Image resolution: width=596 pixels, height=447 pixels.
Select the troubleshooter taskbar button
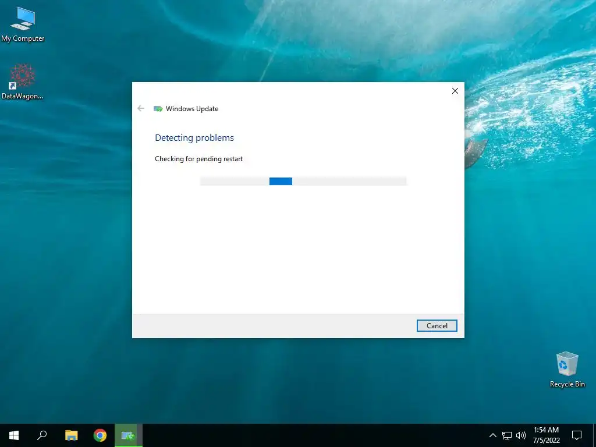click(x=129, y=435)
